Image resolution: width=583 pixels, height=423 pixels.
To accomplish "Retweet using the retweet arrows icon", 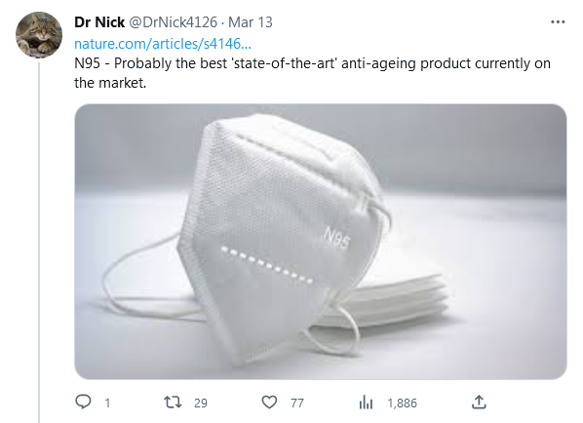I will point(173,403).
